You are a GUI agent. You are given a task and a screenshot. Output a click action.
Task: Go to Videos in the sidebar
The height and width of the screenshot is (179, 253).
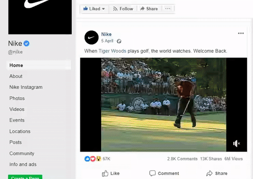pos(17,109)
